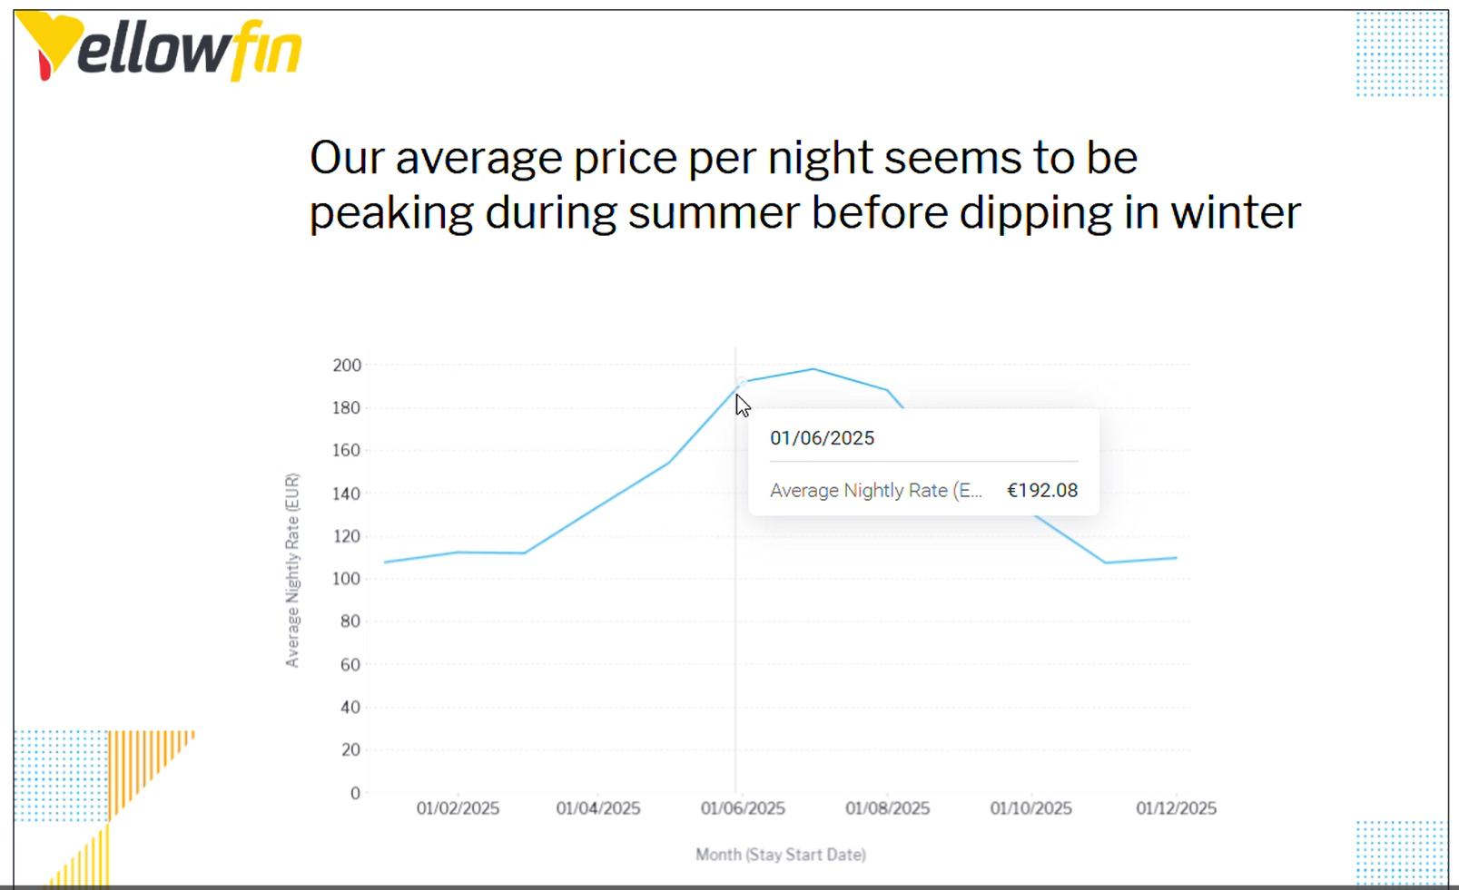Click the 'Average Nightly Rate (EUR)' axis title
Screen dimensions: 1459x890
tap(292, 570)
